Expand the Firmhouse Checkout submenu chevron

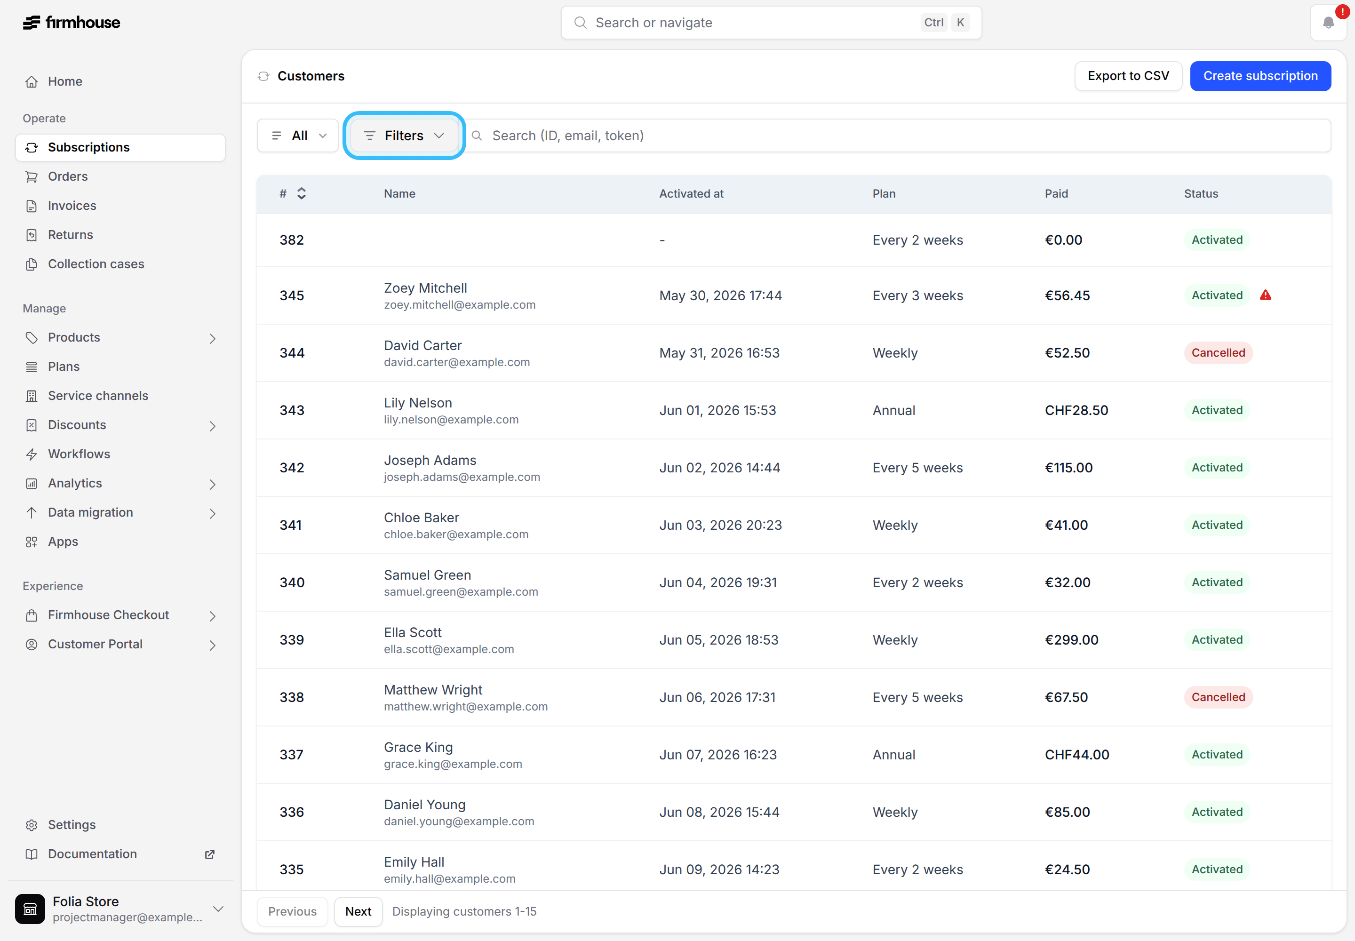[x=212, y=616]
